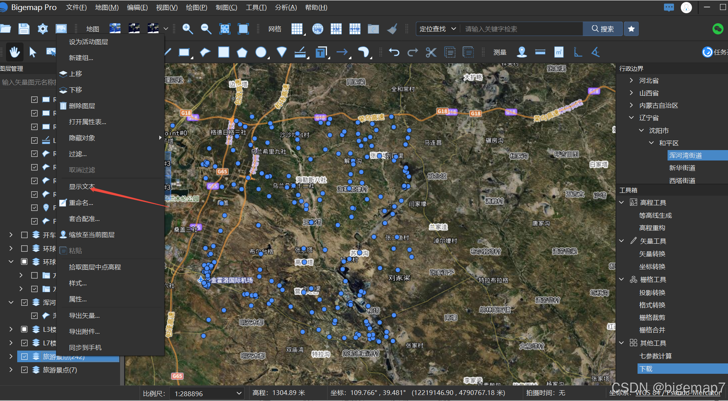Click 等高线生成 tool link
Image resolution: width=728 pixels, height=401 pixels.
(655, 215)
